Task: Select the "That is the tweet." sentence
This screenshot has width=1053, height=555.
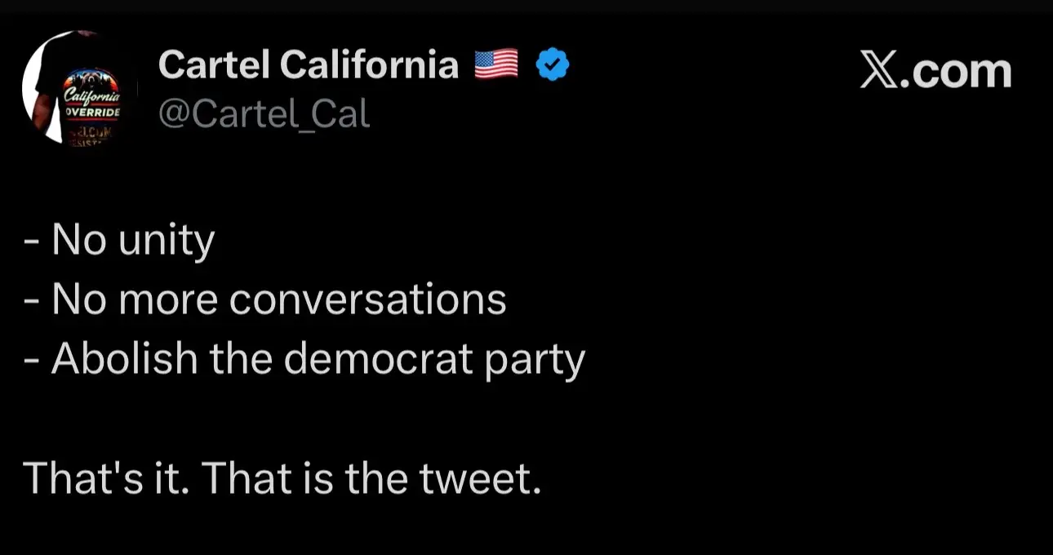Action: pos(371,479)
